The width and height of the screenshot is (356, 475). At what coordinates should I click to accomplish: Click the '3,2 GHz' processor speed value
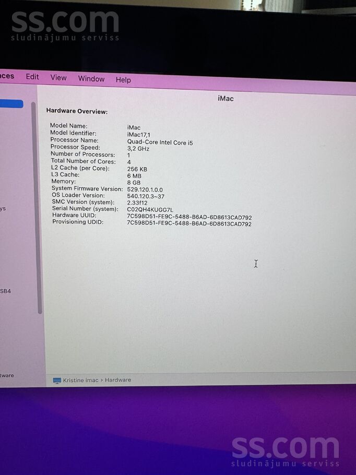[138, 149]
